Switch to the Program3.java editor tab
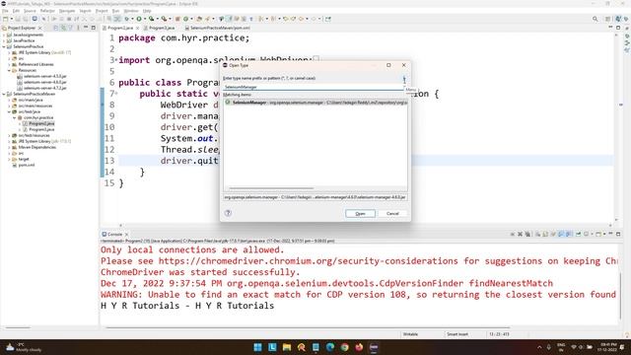This screenshot has width=631, height=355. [x=162, y=29]
